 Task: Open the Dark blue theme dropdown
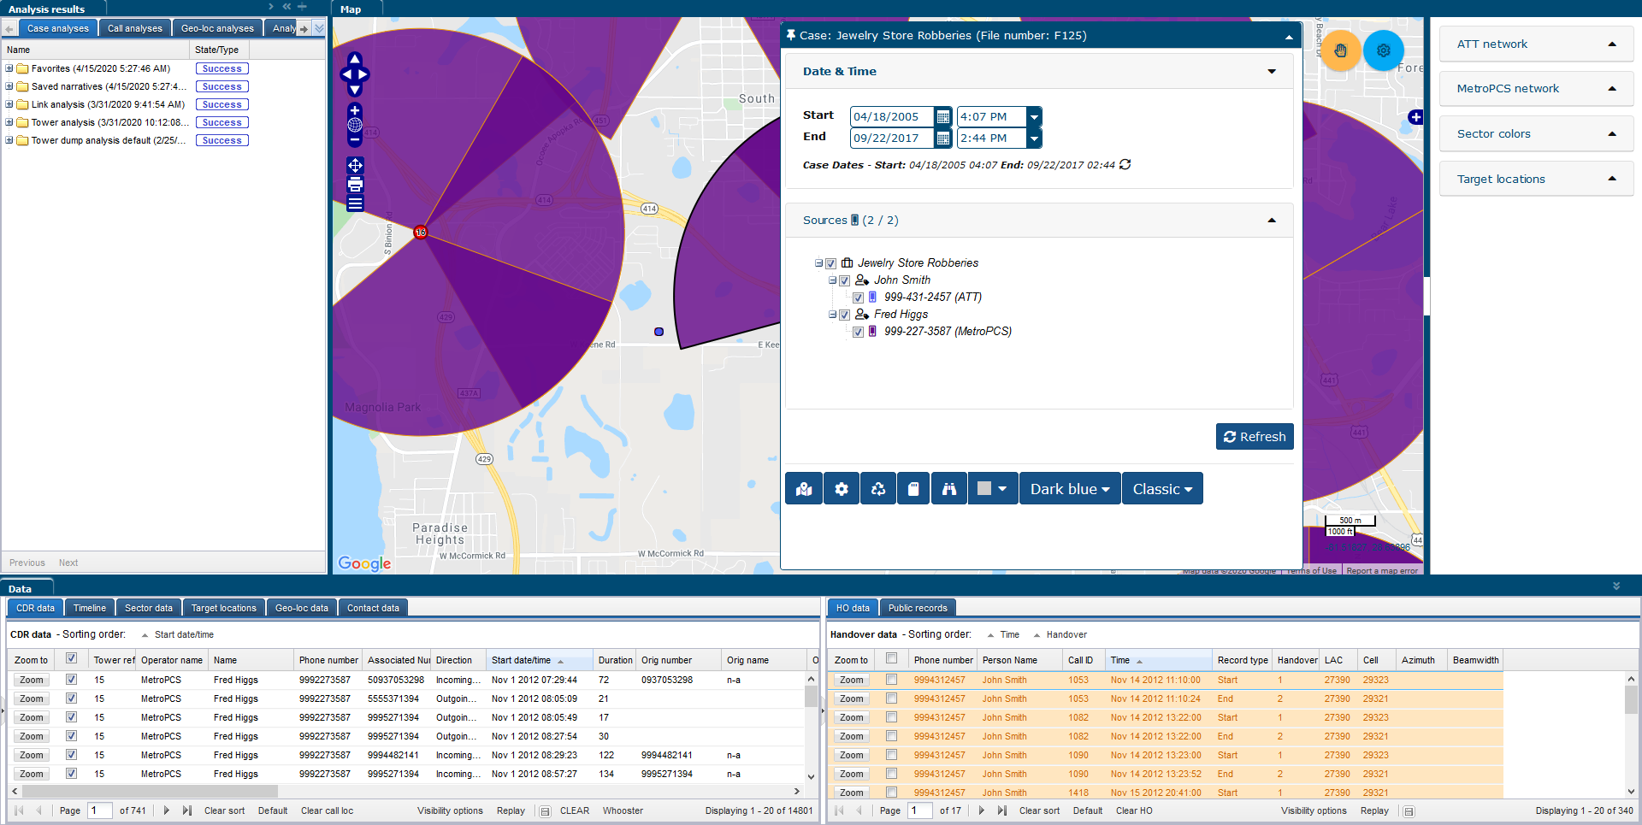click(x=1069, y=489)
